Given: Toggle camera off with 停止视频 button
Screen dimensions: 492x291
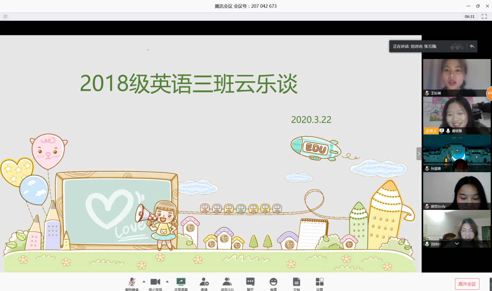Looking at the screenshot, I should tap(155, 282).
